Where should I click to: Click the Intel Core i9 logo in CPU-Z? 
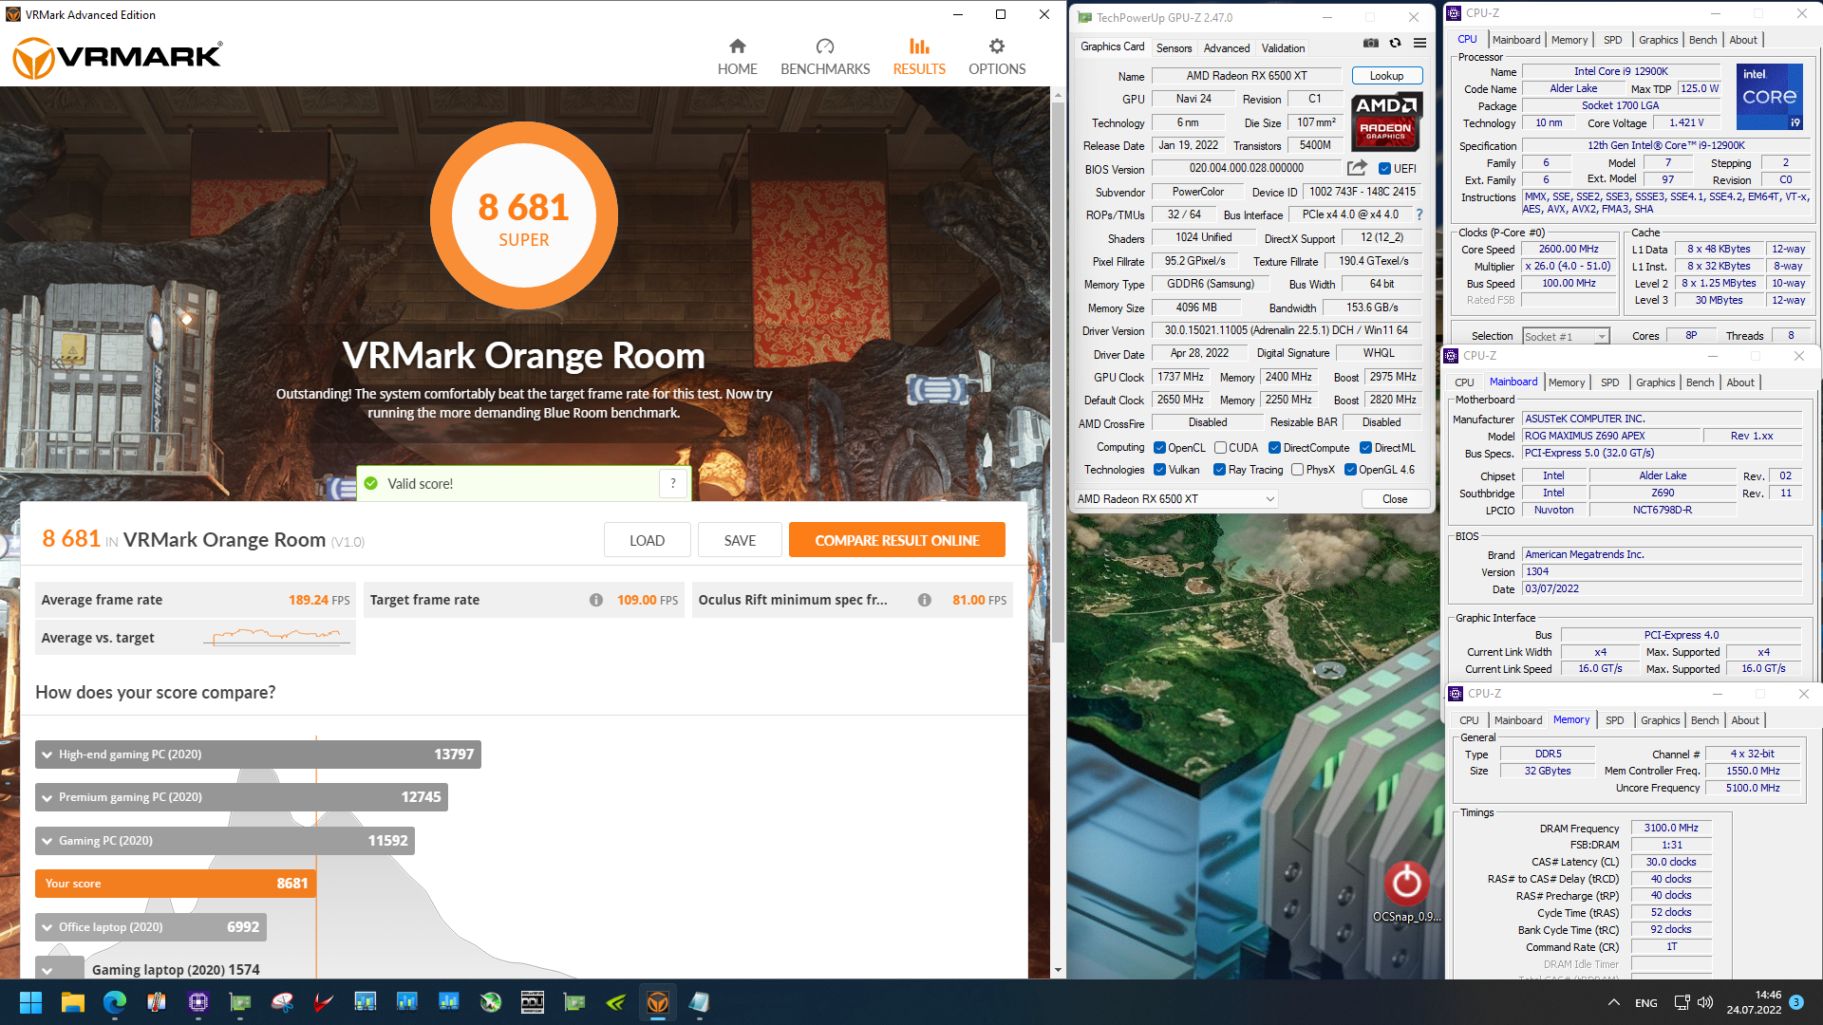click(1769, 96)
